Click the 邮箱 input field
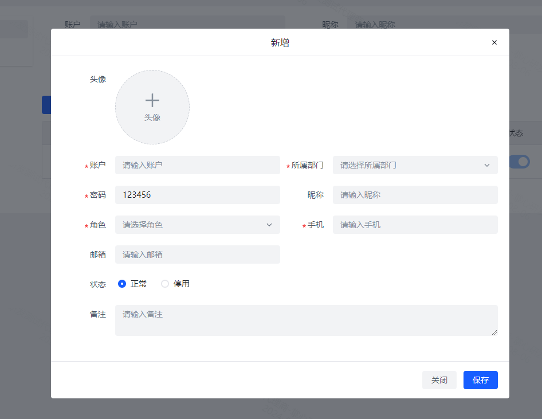 (197, 254)
